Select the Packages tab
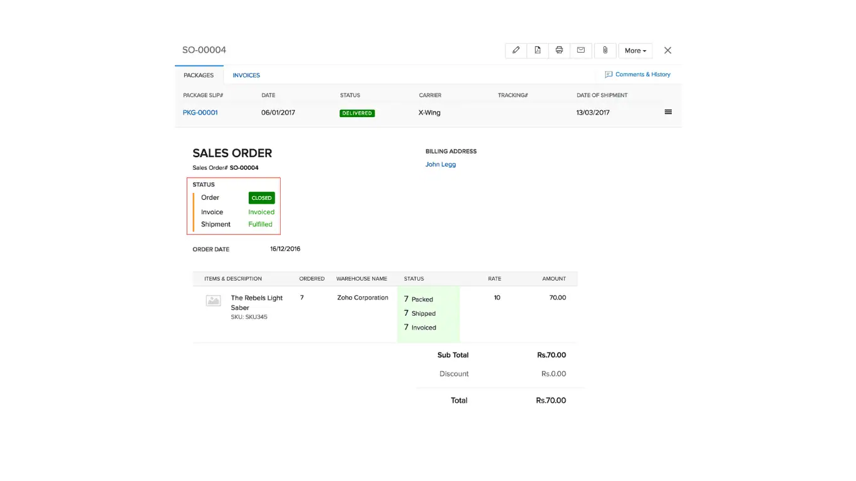 (x=199, y=75)
